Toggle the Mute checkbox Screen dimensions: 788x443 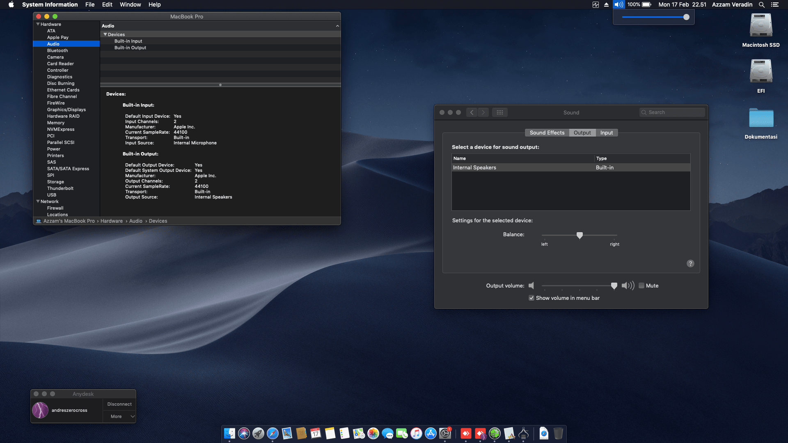641,286
